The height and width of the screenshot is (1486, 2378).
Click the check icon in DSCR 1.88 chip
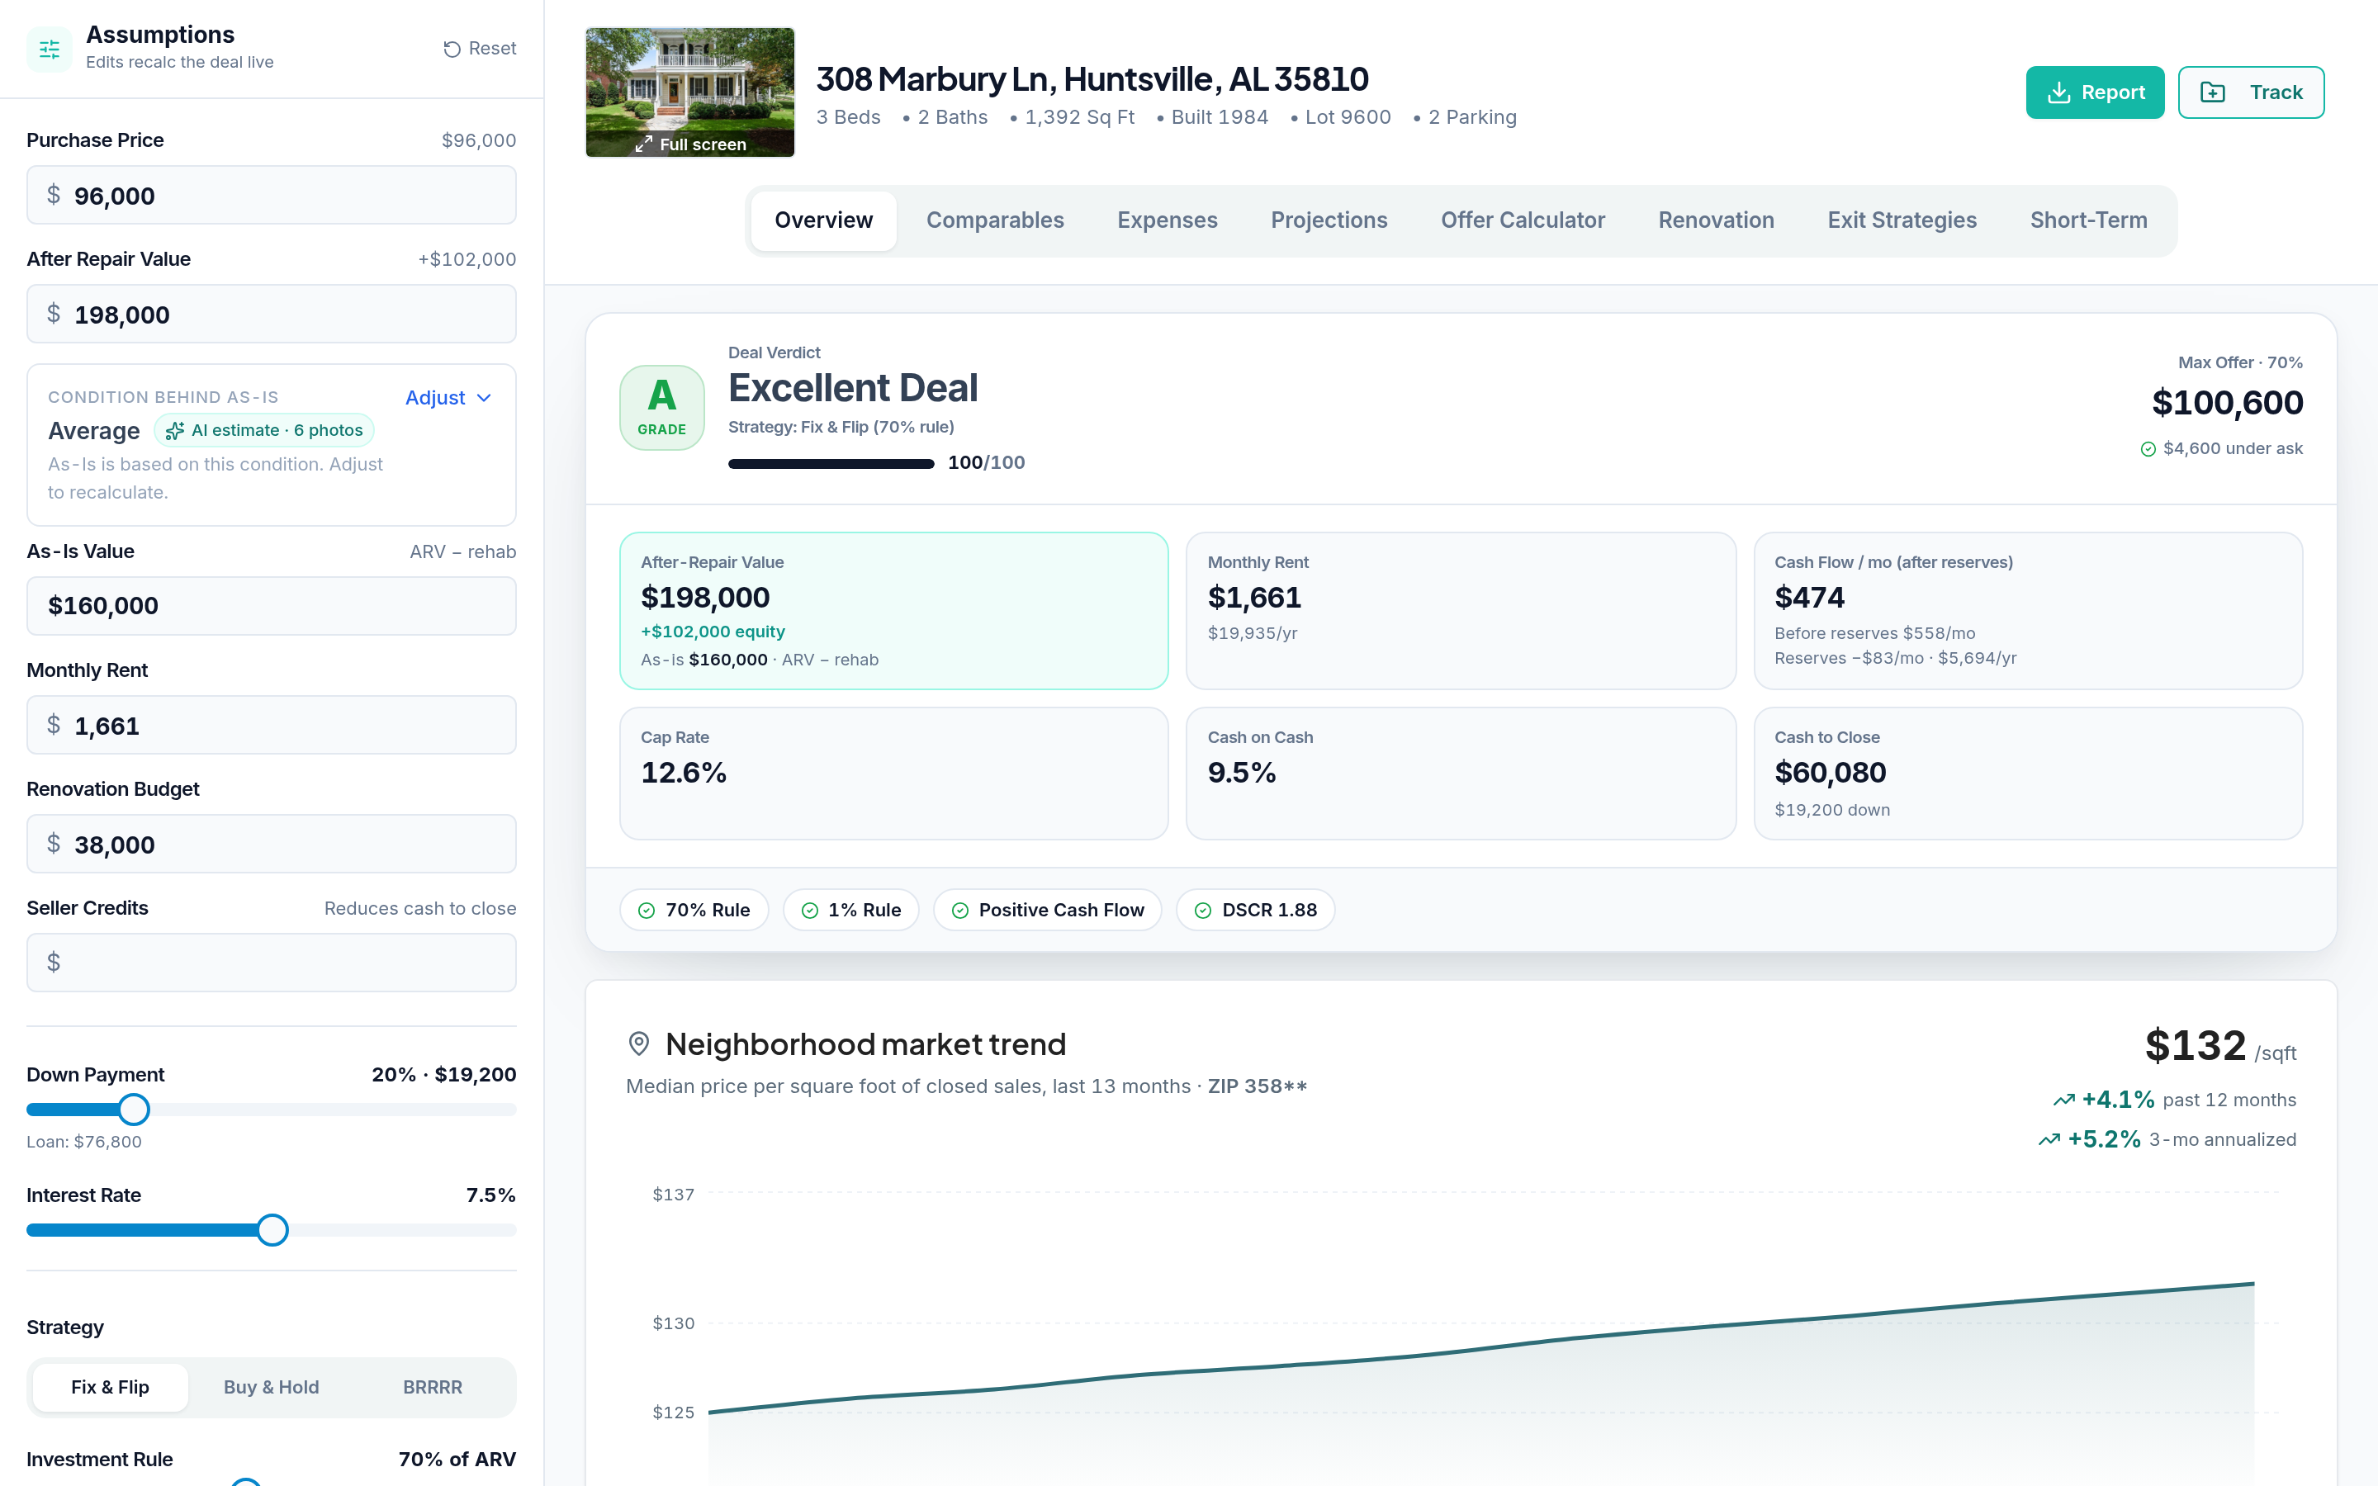(x=1203, y=911)
